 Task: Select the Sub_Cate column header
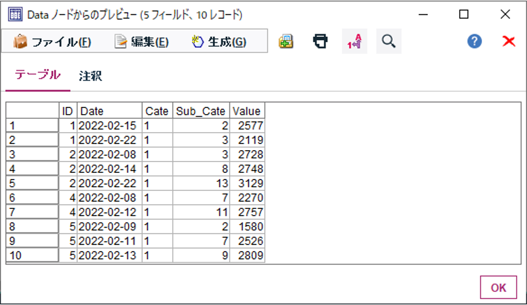(201, 110)
